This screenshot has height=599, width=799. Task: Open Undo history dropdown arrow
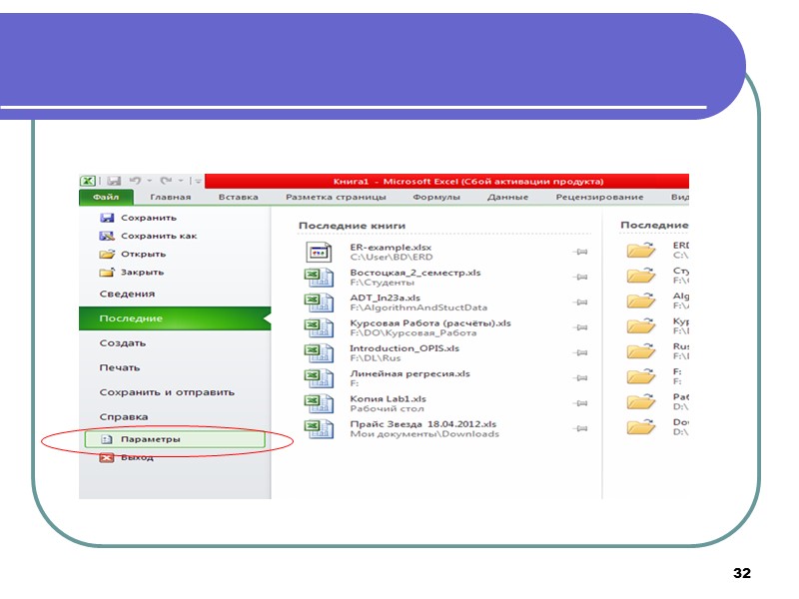(149, 181)
